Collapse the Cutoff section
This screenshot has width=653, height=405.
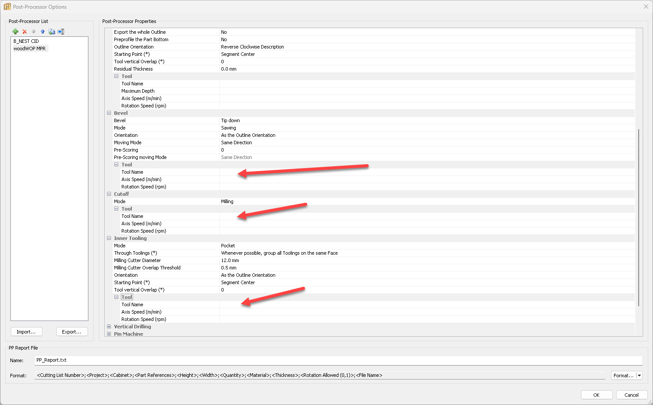(109, 194)
